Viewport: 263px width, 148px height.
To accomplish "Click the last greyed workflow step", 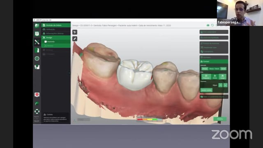I will 56,54.
